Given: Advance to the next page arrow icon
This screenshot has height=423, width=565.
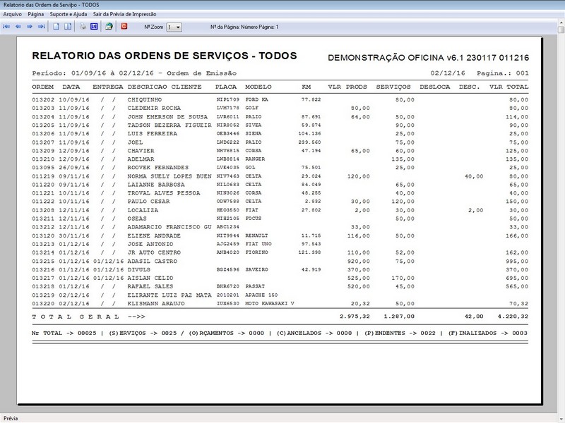Looking at the screenshot, I should pyautogui.click(x=29, y=26).
